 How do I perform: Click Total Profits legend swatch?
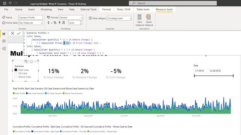tap(14, 93)
